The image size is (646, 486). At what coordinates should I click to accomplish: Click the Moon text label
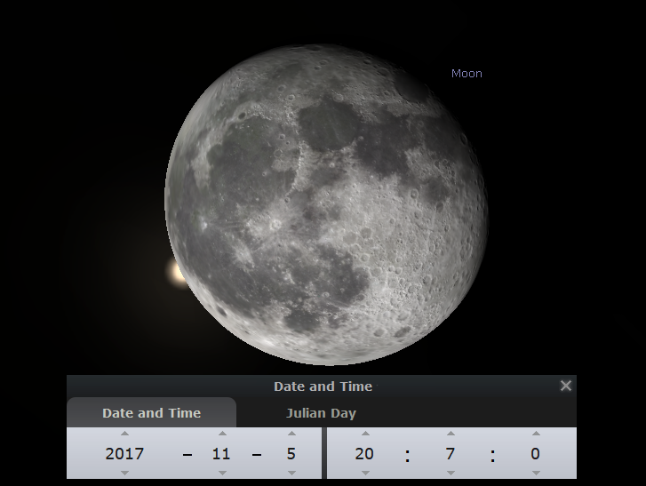click(467, 74)
